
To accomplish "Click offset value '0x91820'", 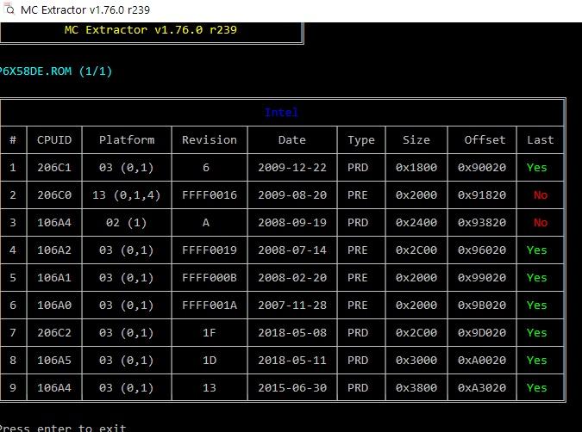I will (482, 194).
